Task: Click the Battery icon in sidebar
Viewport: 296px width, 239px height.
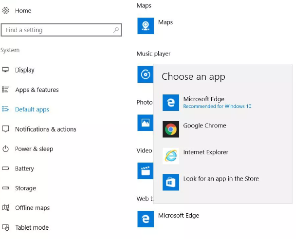Action: [6, 169]
